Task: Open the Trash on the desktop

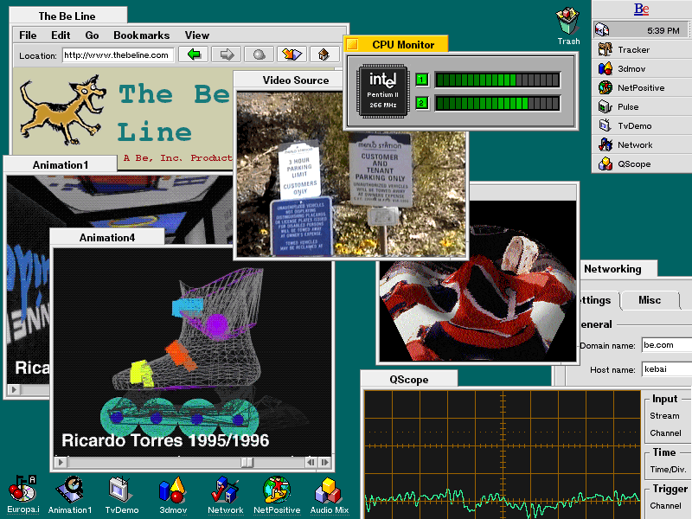Action: (568, 26)
